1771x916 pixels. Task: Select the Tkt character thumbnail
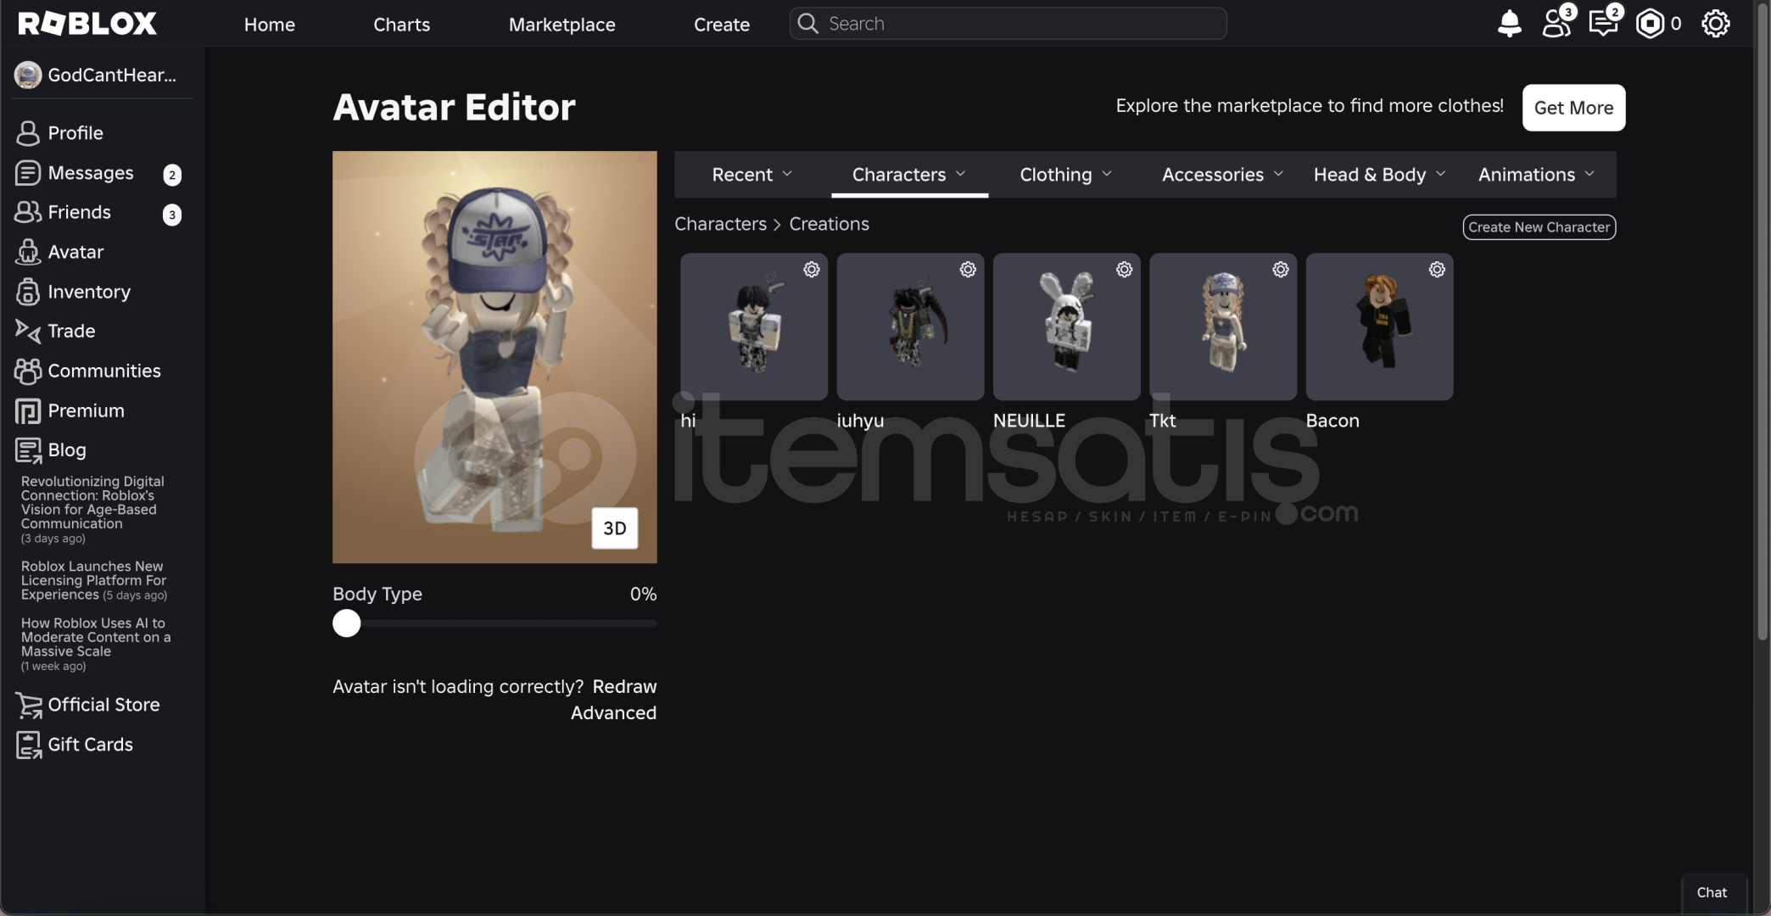[1223, 327]
